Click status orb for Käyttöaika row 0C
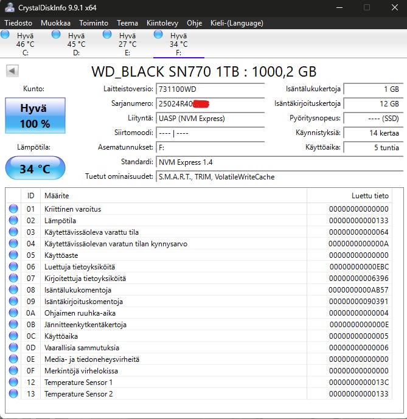 click(x=13, y=336)
